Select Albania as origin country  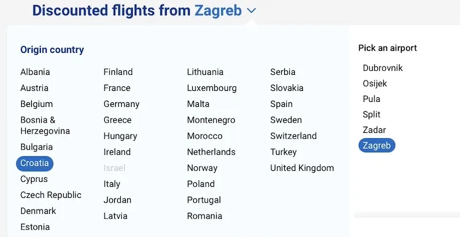(35, 72)
